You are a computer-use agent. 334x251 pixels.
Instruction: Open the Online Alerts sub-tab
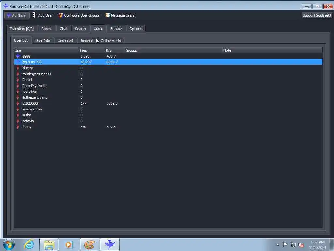point(111,40)
